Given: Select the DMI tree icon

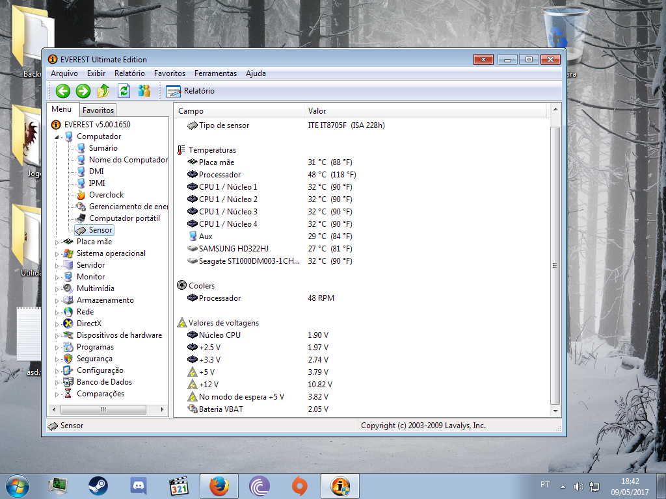Looking at the screenshot, I should point(81,172).
